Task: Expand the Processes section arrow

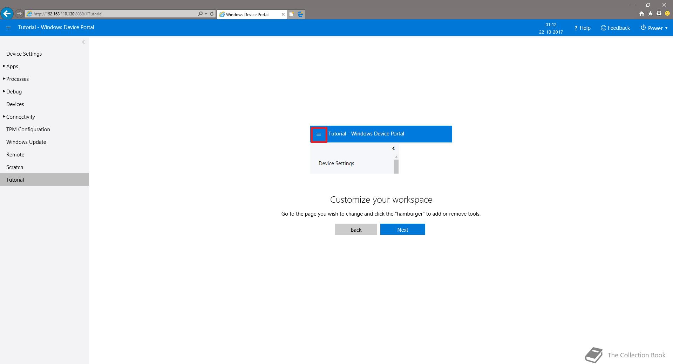Action: click(x=4, y=79)
